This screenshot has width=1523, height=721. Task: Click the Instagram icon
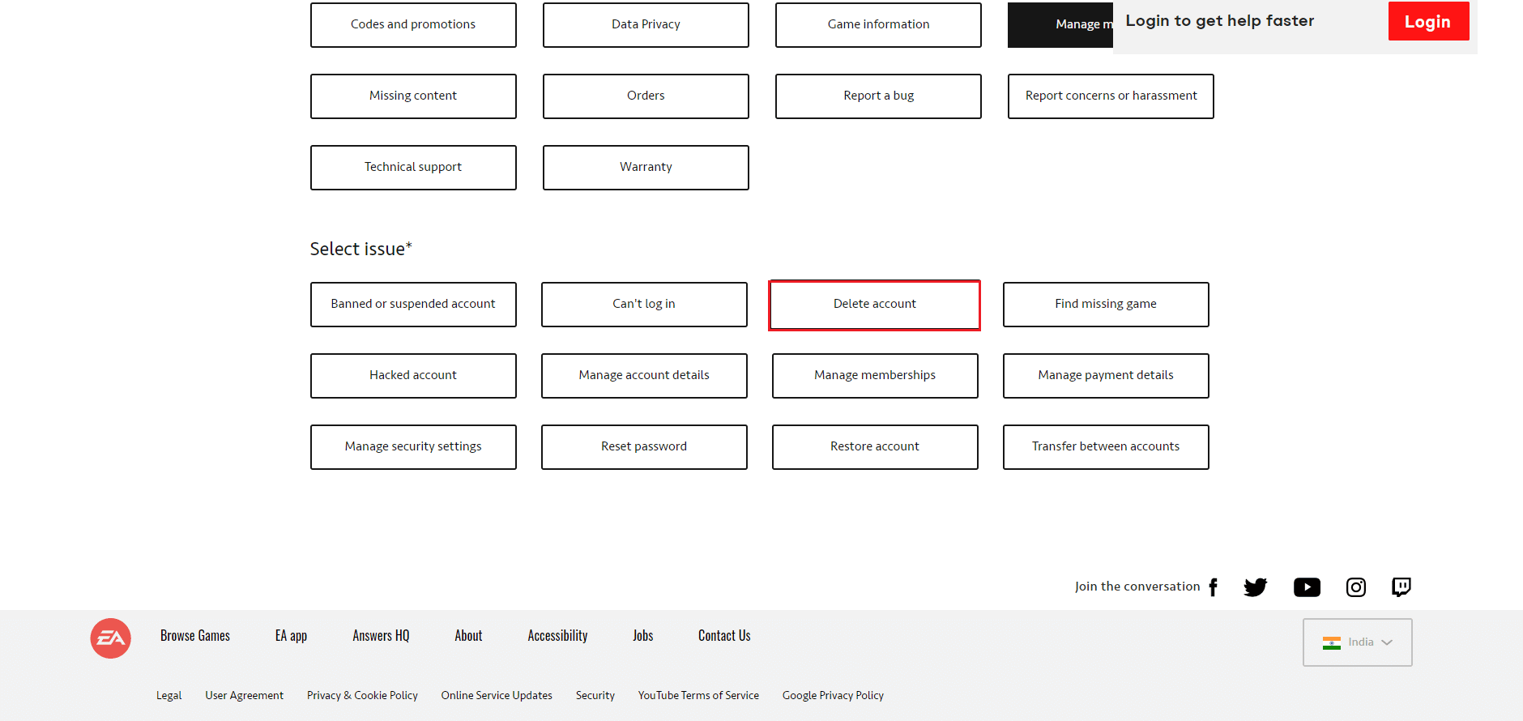[1355, 587]
